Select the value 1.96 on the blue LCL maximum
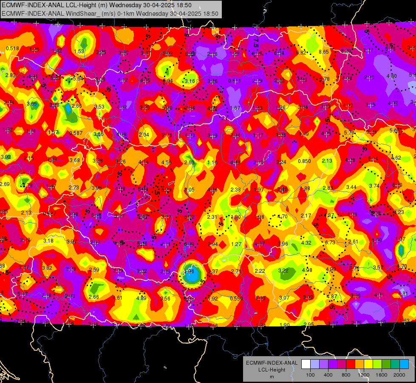 click(189, 272)
